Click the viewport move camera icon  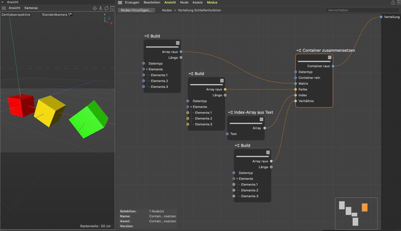[95, 8]
